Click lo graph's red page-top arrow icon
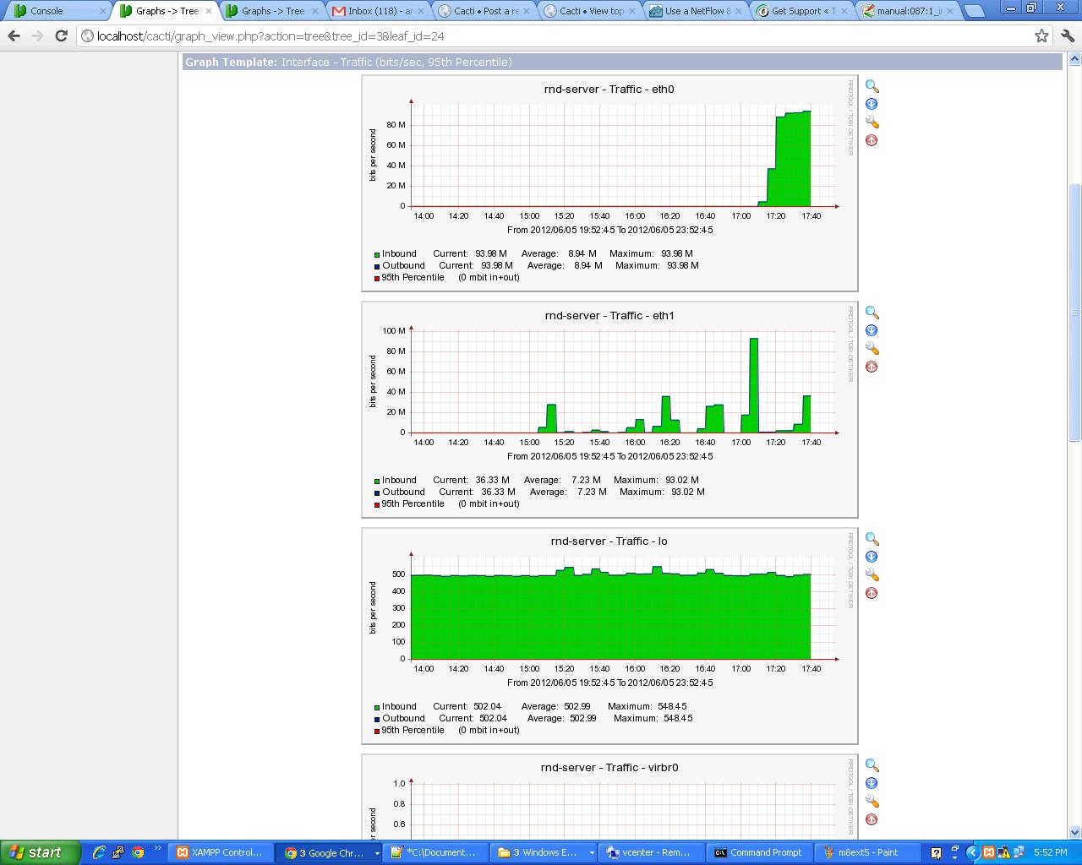1082x865 pixels. 872,593
